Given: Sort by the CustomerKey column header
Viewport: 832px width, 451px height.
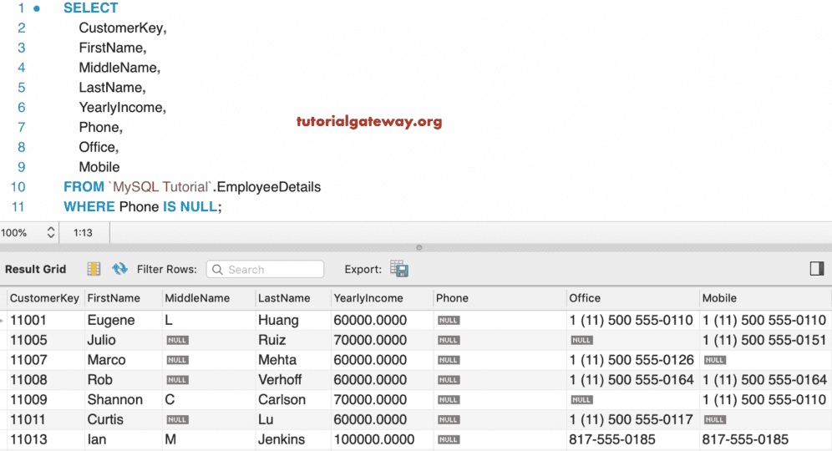Looking at the screenshot, I should pyautogui.click(x=44, y=298).
